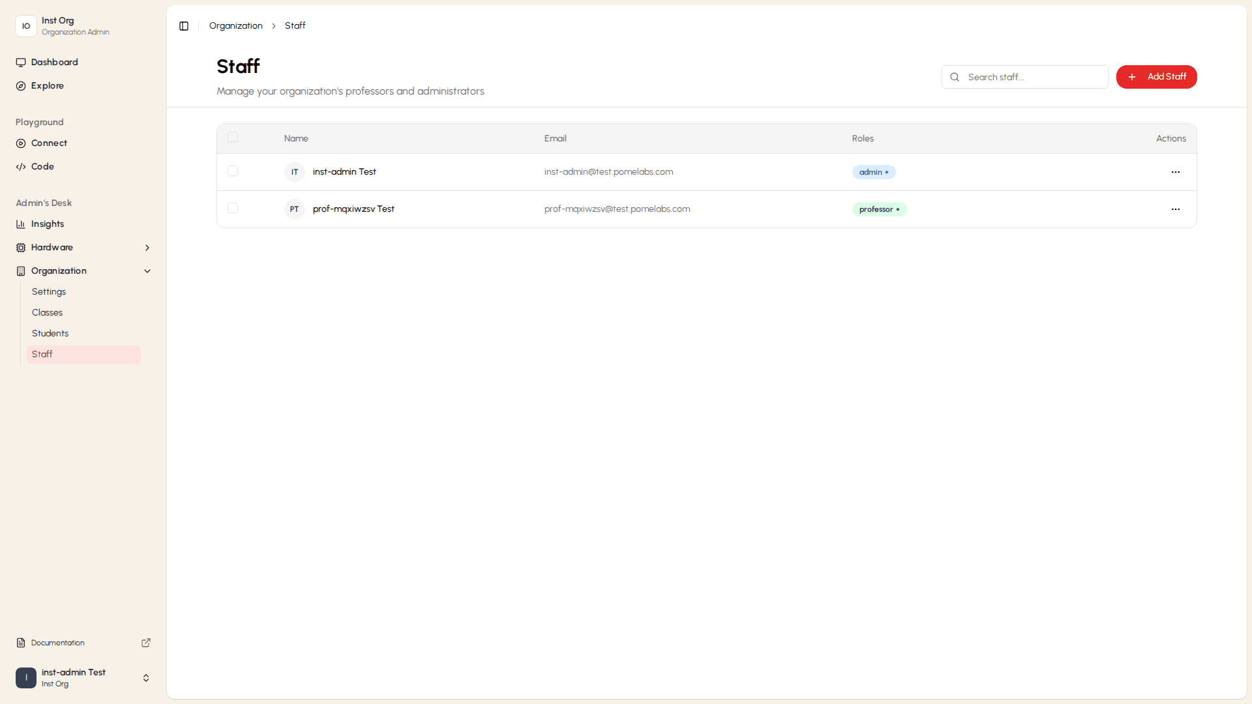This screenshot has width=1252, height=704.
Task: Click the admin role badge
Action: pos(874,172)
